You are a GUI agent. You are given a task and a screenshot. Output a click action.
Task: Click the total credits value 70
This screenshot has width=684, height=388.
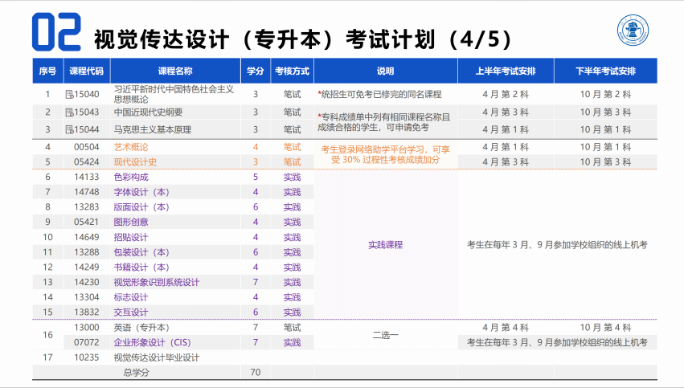pos(256,373)
